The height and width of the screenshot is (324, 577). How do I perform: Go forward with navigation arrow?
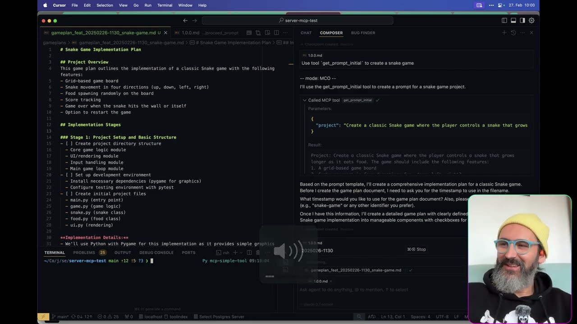coord(195,21)
